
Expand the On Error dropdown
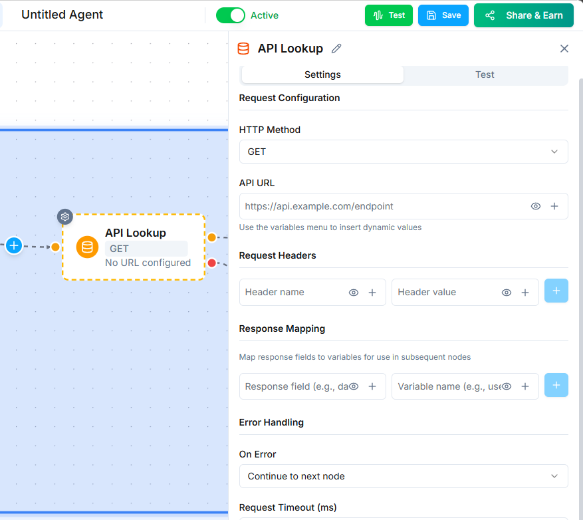tap(403, 476)
